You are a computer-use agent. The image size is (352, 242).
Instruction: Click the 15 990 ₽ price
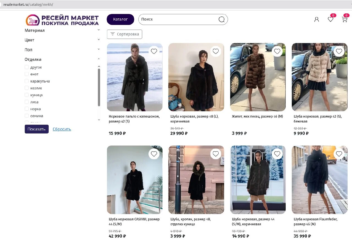117,133
